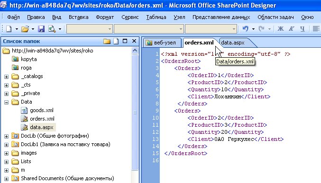Click the Undo arrow icon

246,29
